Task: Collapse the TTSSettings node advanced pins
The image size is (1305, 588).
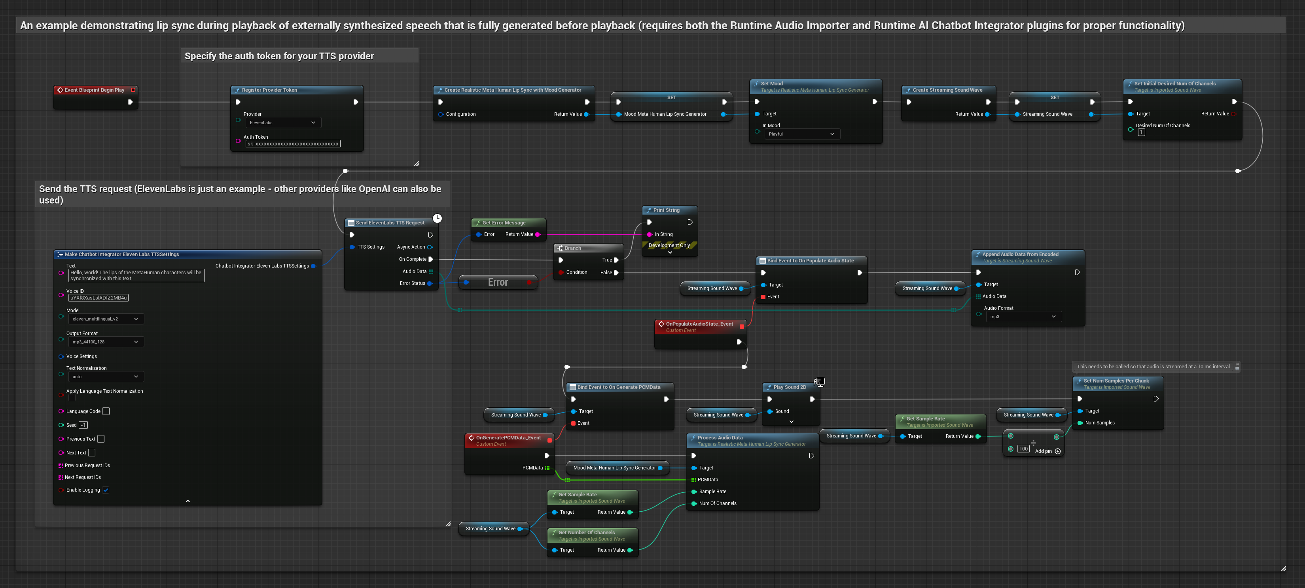Action: pyautogui.click(x=188, y=501)
